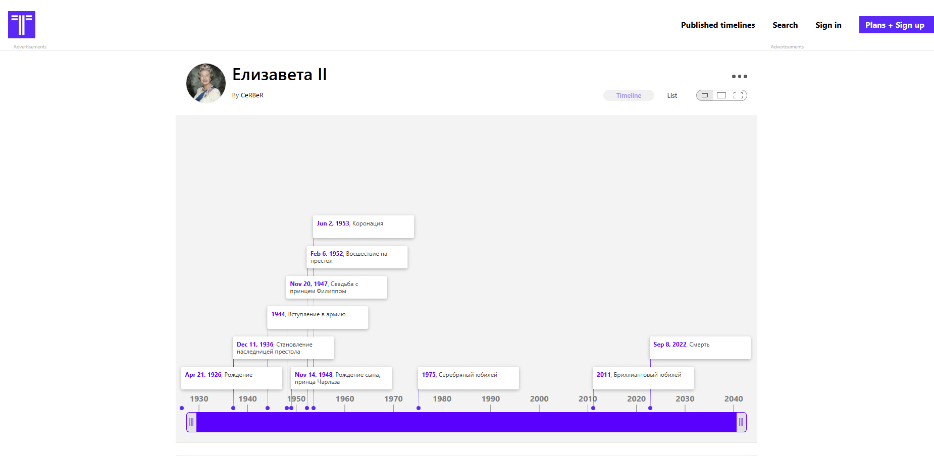This screenshot has height=456, width=934.
Task: Click the left timeline range handle
Action: coord(191,422)
